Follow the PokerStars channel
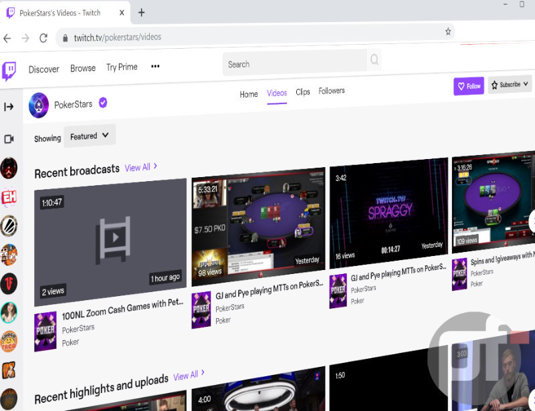This screenshot has height=411, width=535. click(468, 86)
